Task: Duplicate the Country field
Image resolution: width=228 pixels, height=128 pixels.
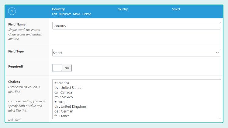Action: point(65,14)
